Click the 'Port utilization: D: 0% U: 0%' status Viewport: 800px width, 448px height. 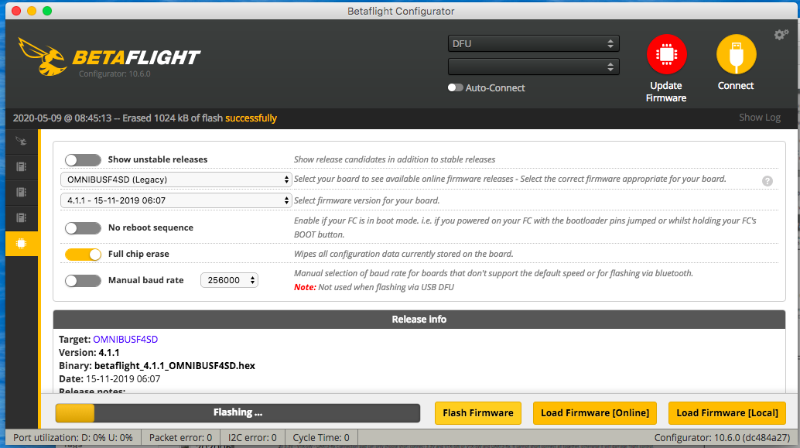click(73, 438)
